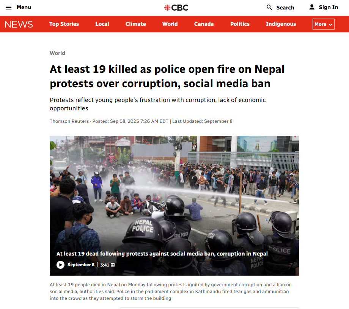Open the World nav item

click(170, 24)
